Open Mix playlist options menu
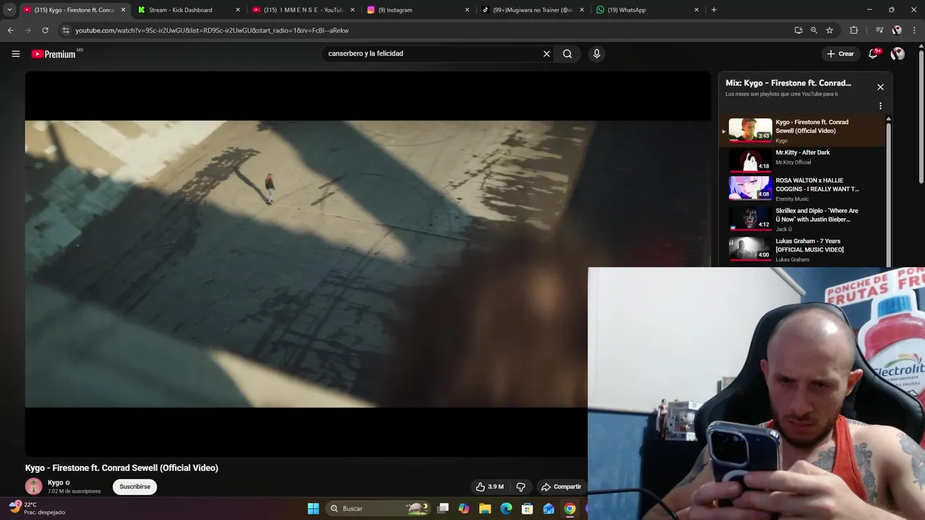 [x=880, y=105]
